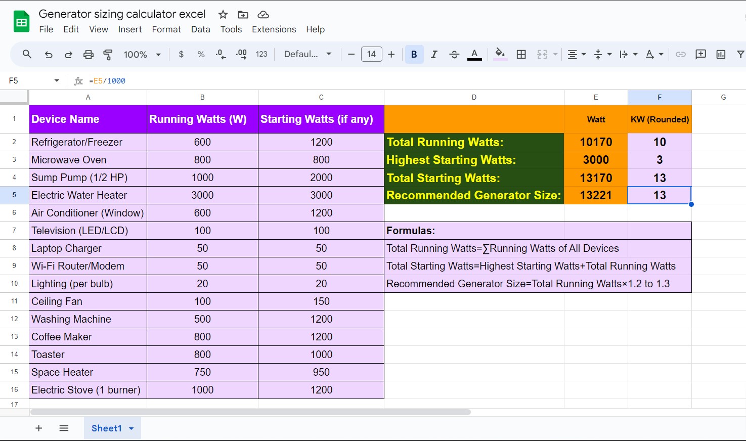Format selected value as percent
The width and height of the screenshot is (746, 441).
(x=201, y=54)
